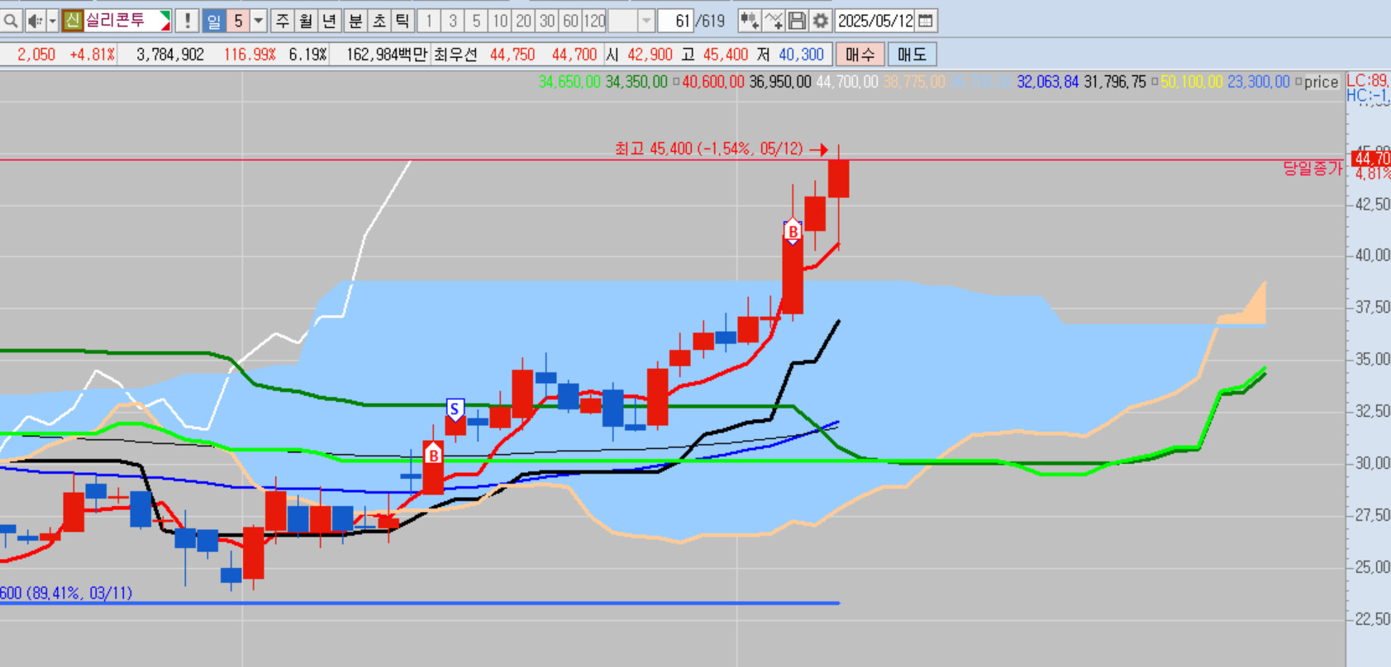Click the low price 40,300

(x=801, y=54)
